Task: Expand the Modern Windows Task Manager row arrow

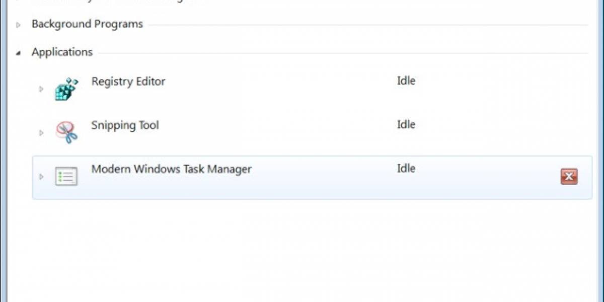Action: 41,177
